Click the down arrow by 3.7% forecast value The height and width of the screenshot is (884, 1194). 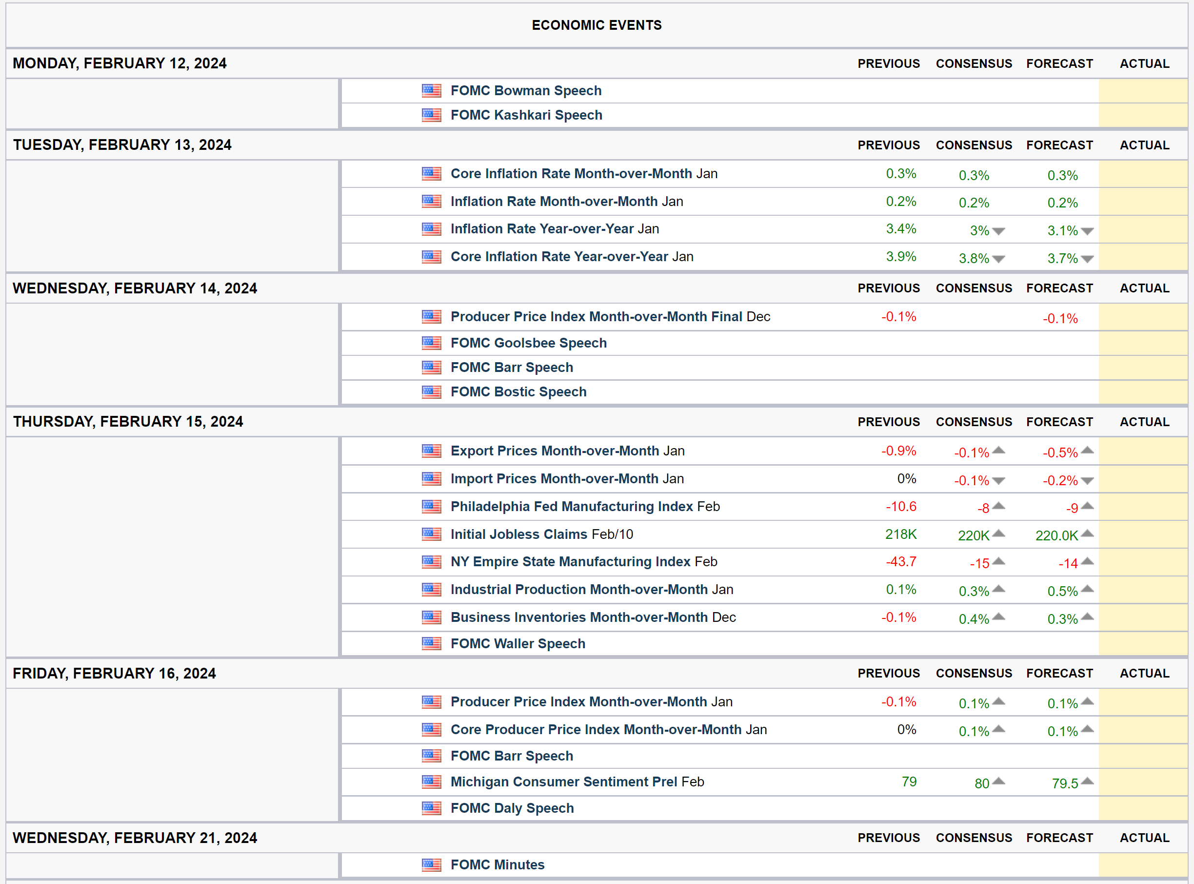coord(1087,259)
